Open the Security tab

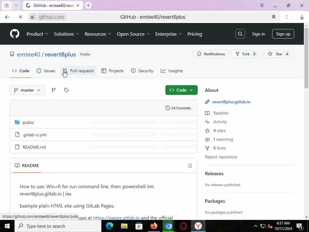coord(142,71)
